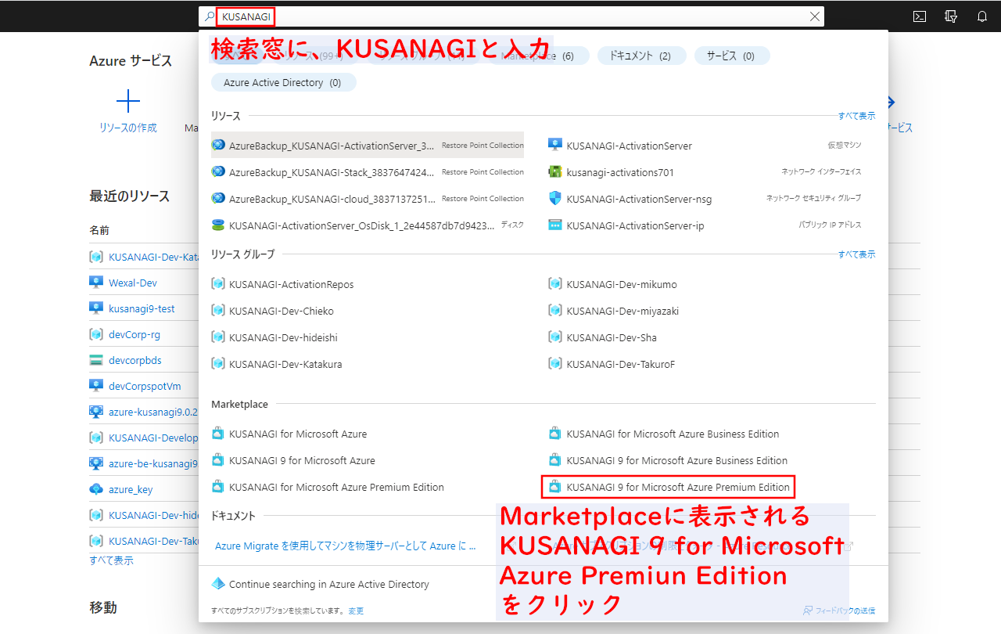
Task: Open devCorpspotVm in recent resources
Action: (x=145, y=386)
